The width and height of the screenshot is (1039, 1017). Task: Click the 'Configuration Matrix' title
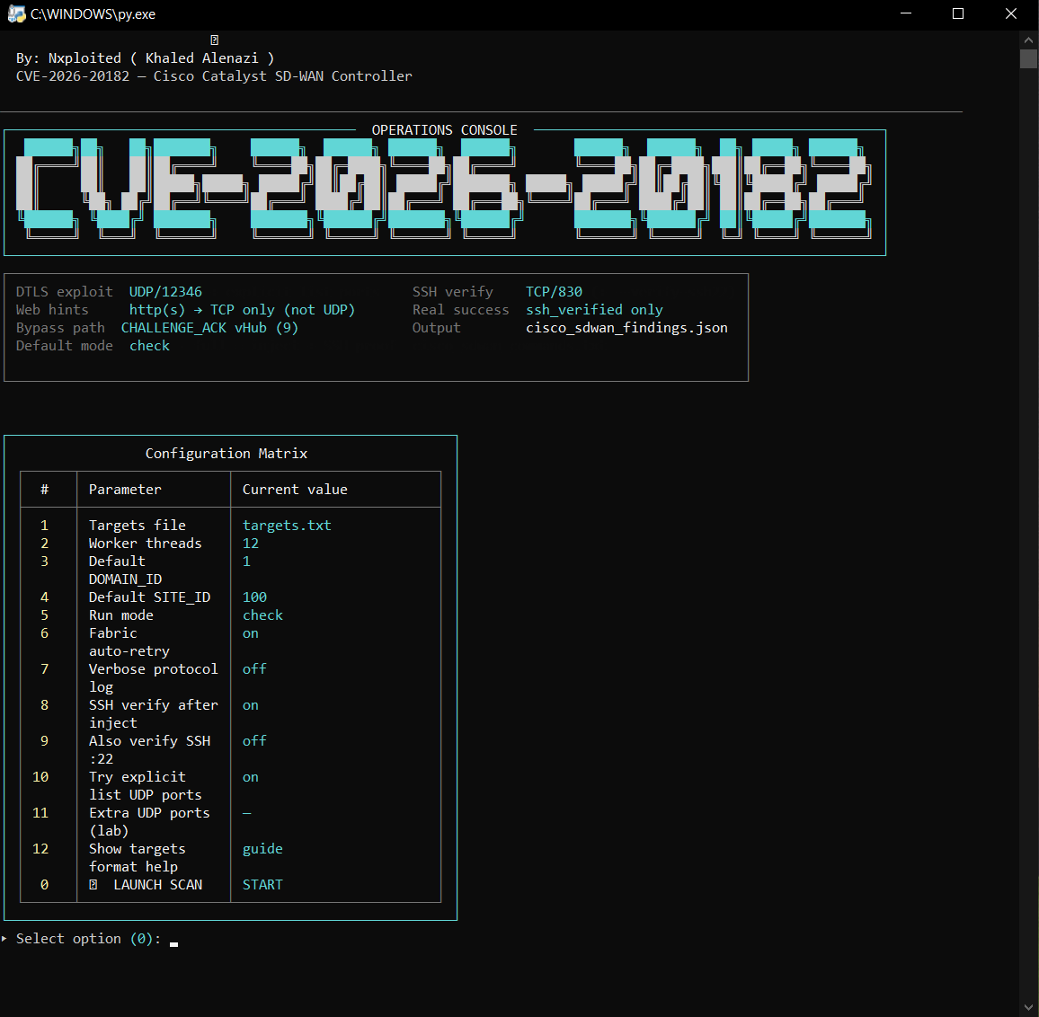[226, 453]
